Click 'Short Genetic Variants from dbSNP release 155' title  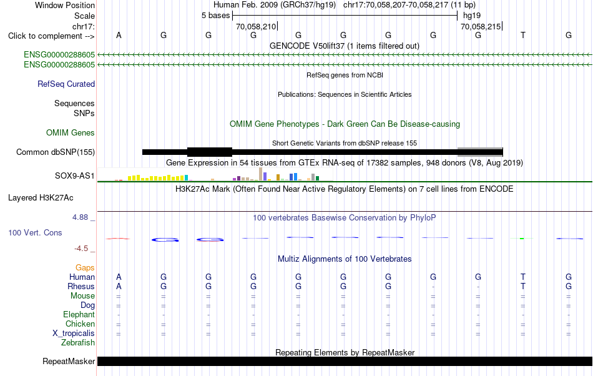pyautogui.click(x=345, y=144)
